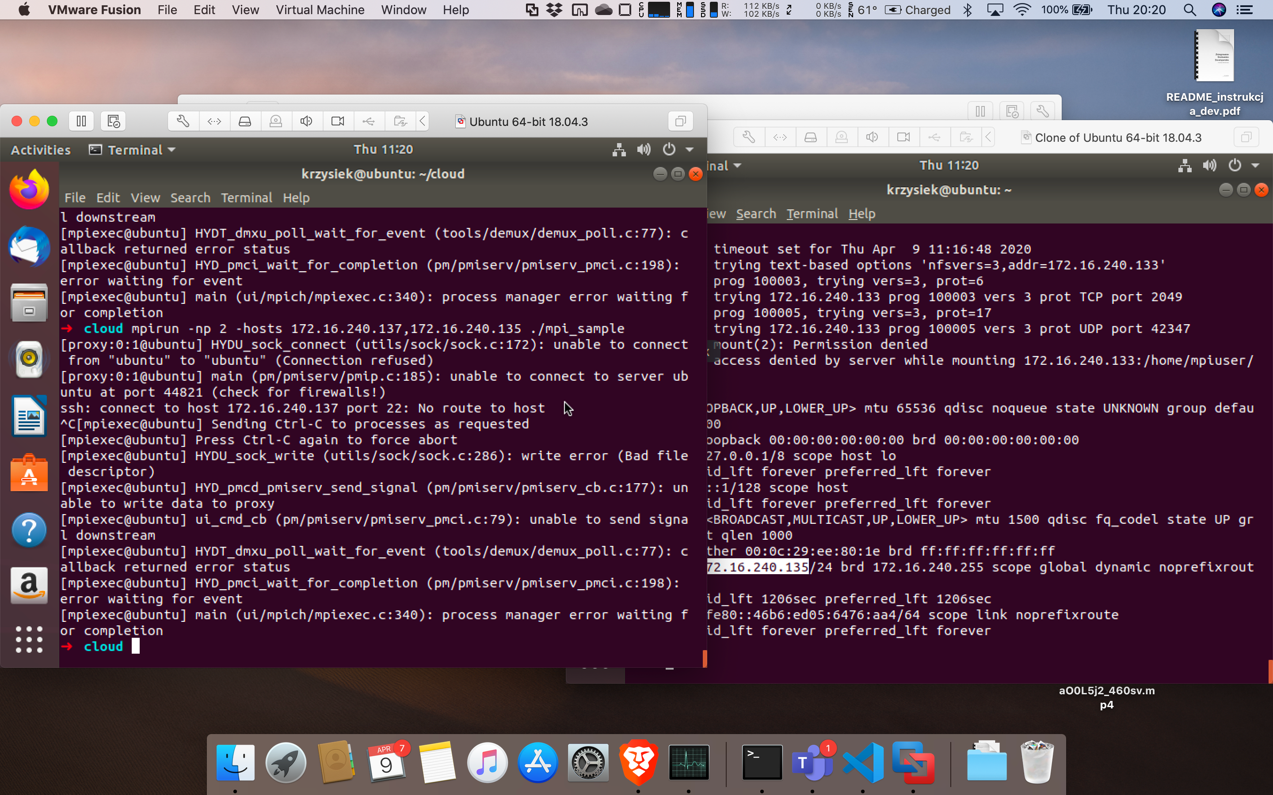Collapse VM toolbar devices with chevron arrow
Screen dimensions: 1273x795
(x=423, y=121)
